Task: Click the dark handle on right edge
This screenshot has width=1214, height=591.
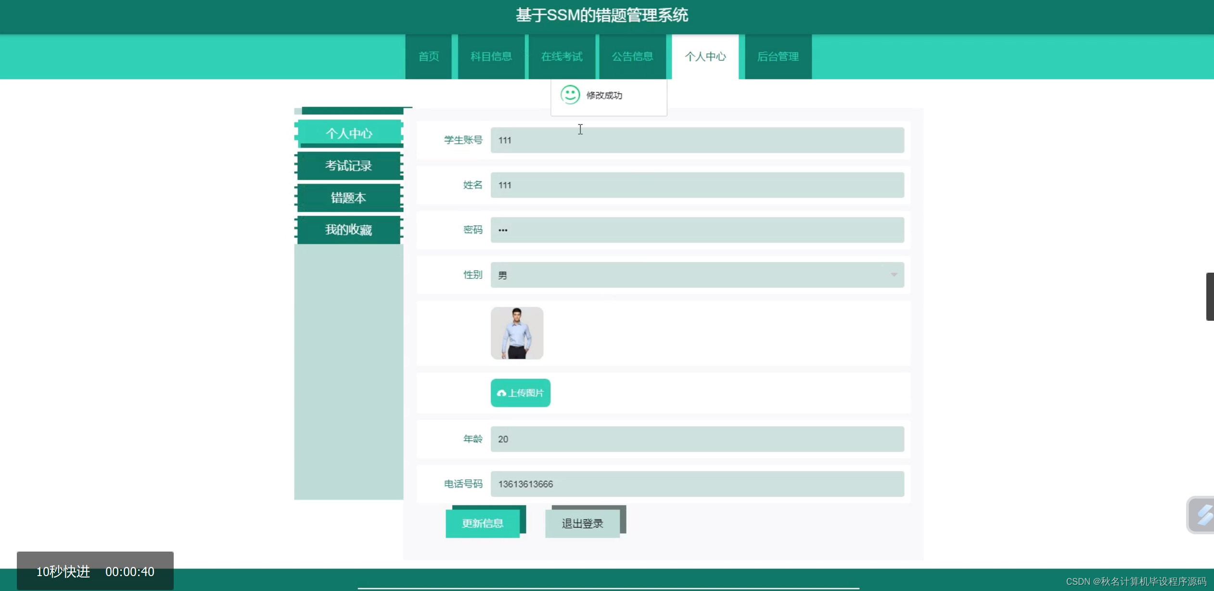Action: tap(1209, 296)
